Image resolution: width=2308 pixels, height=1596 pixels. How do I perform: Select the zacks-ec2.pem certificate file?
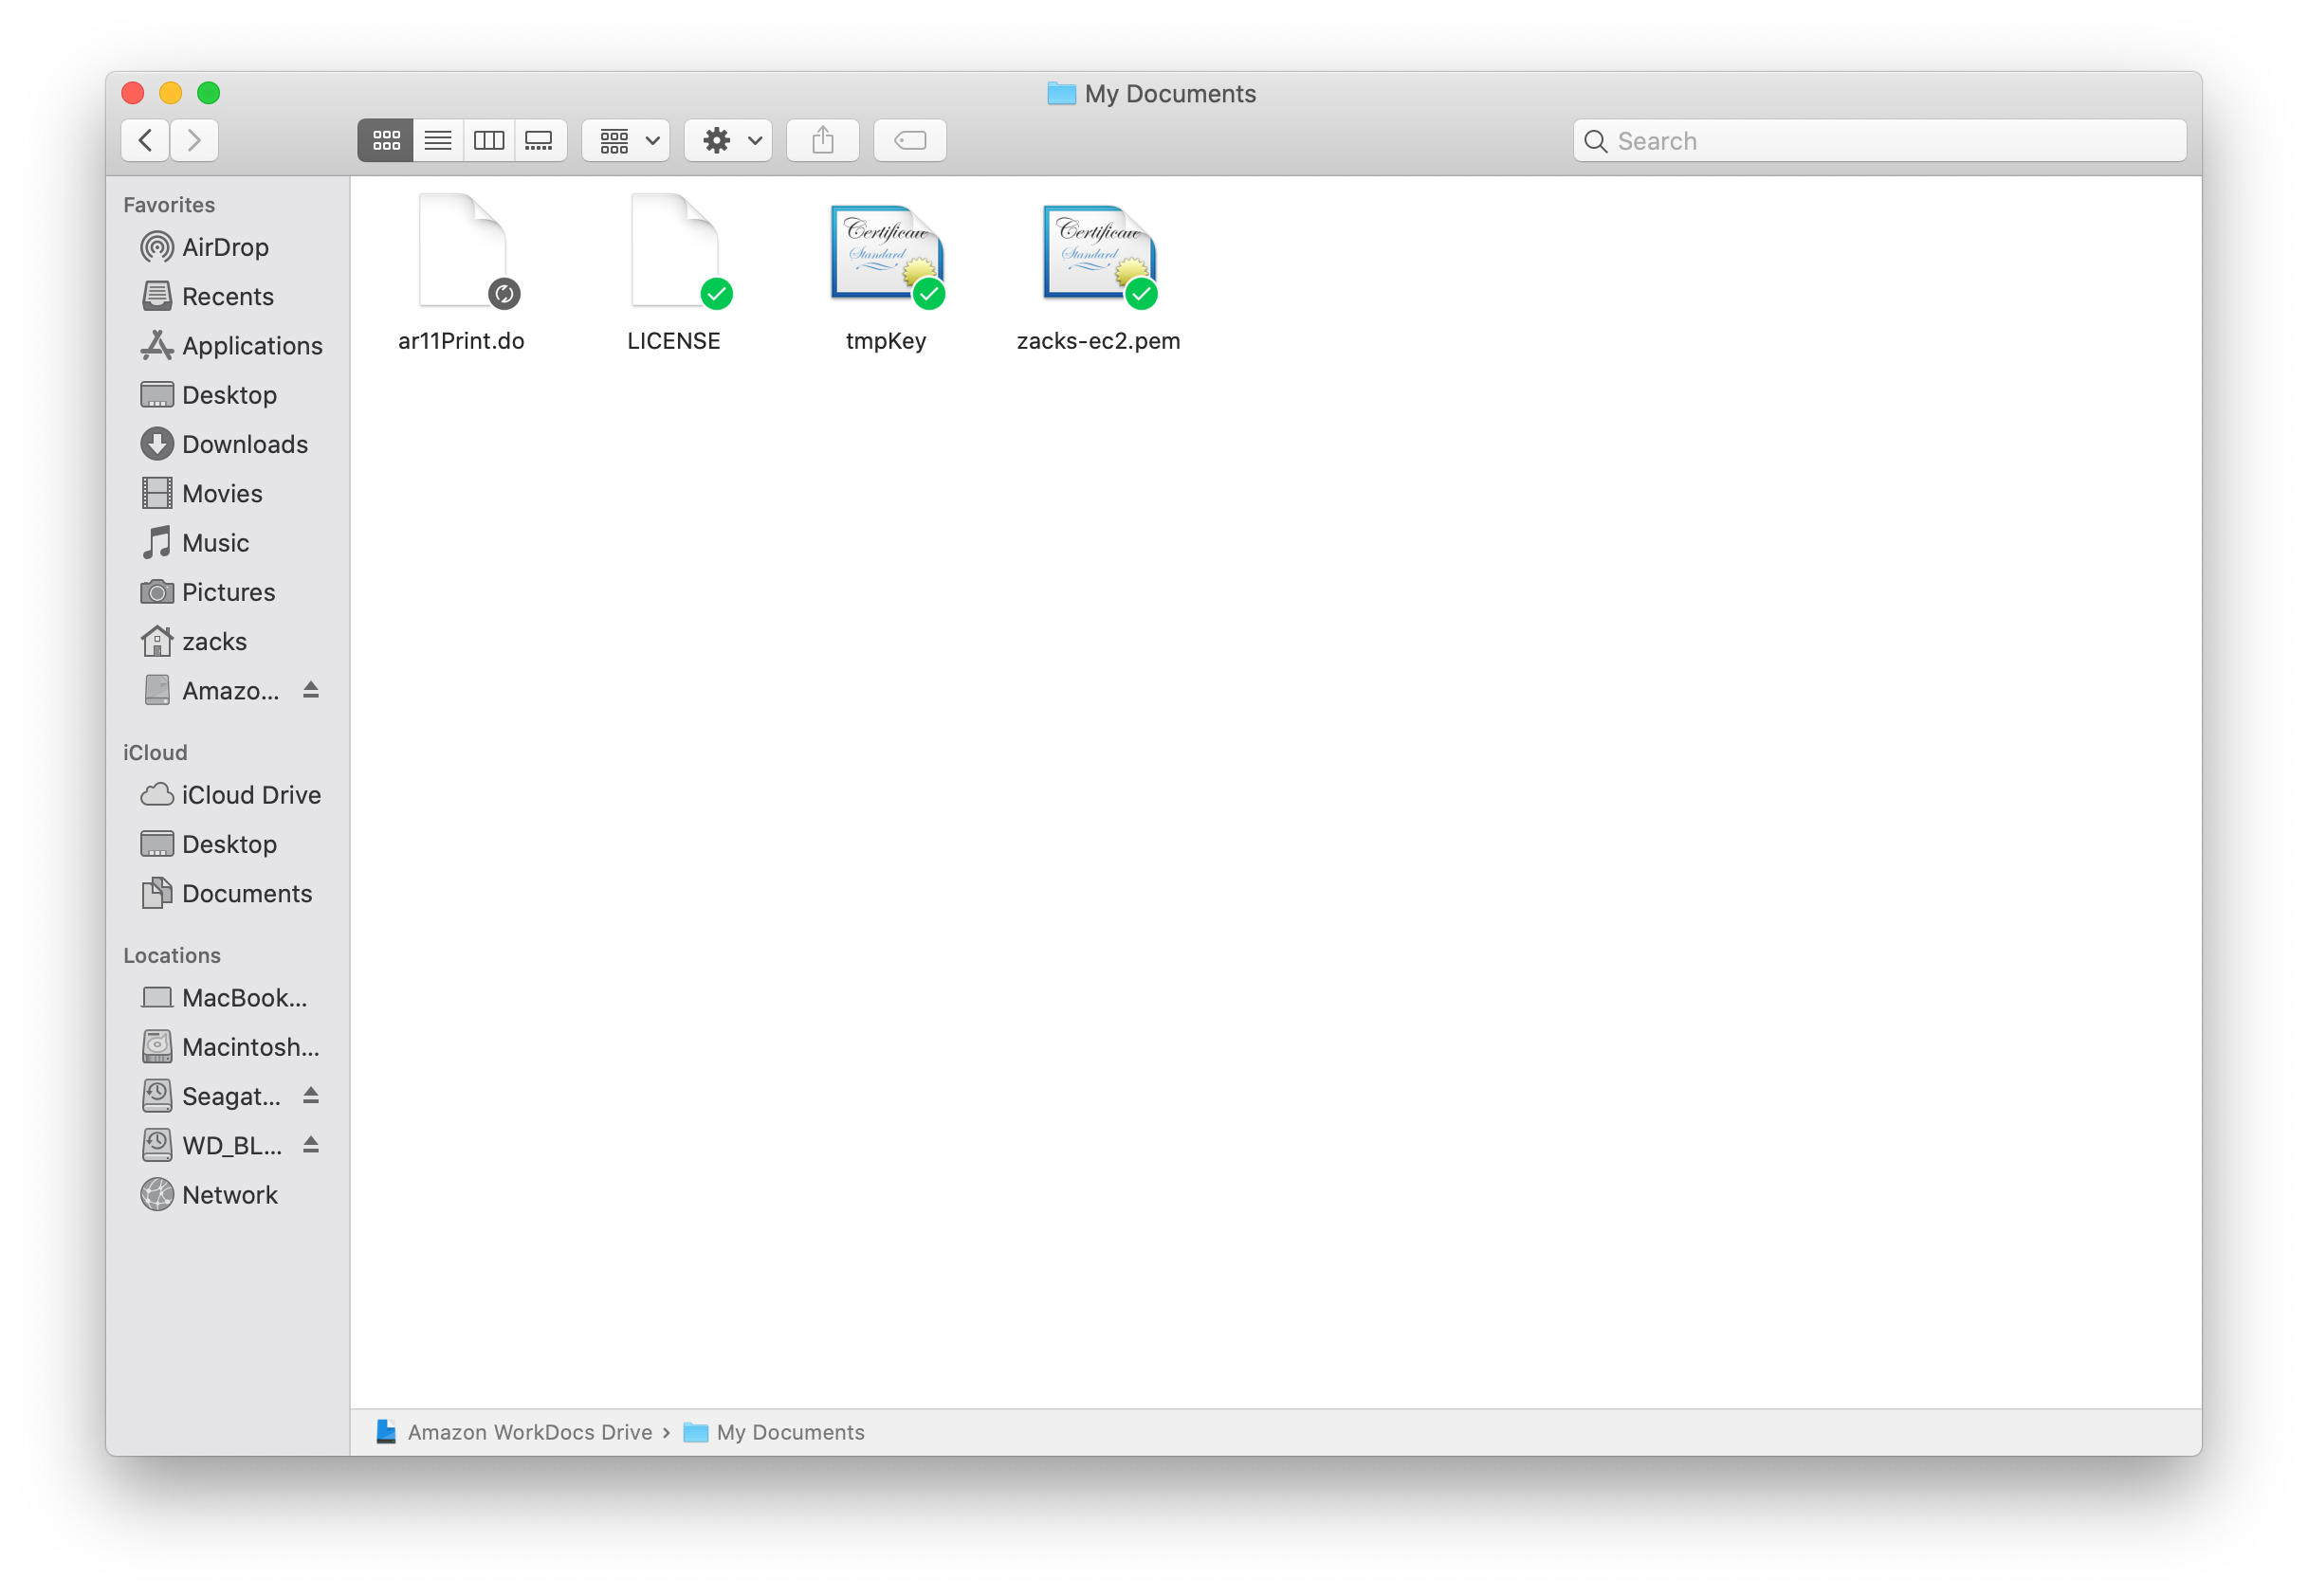coord(1097,256)
